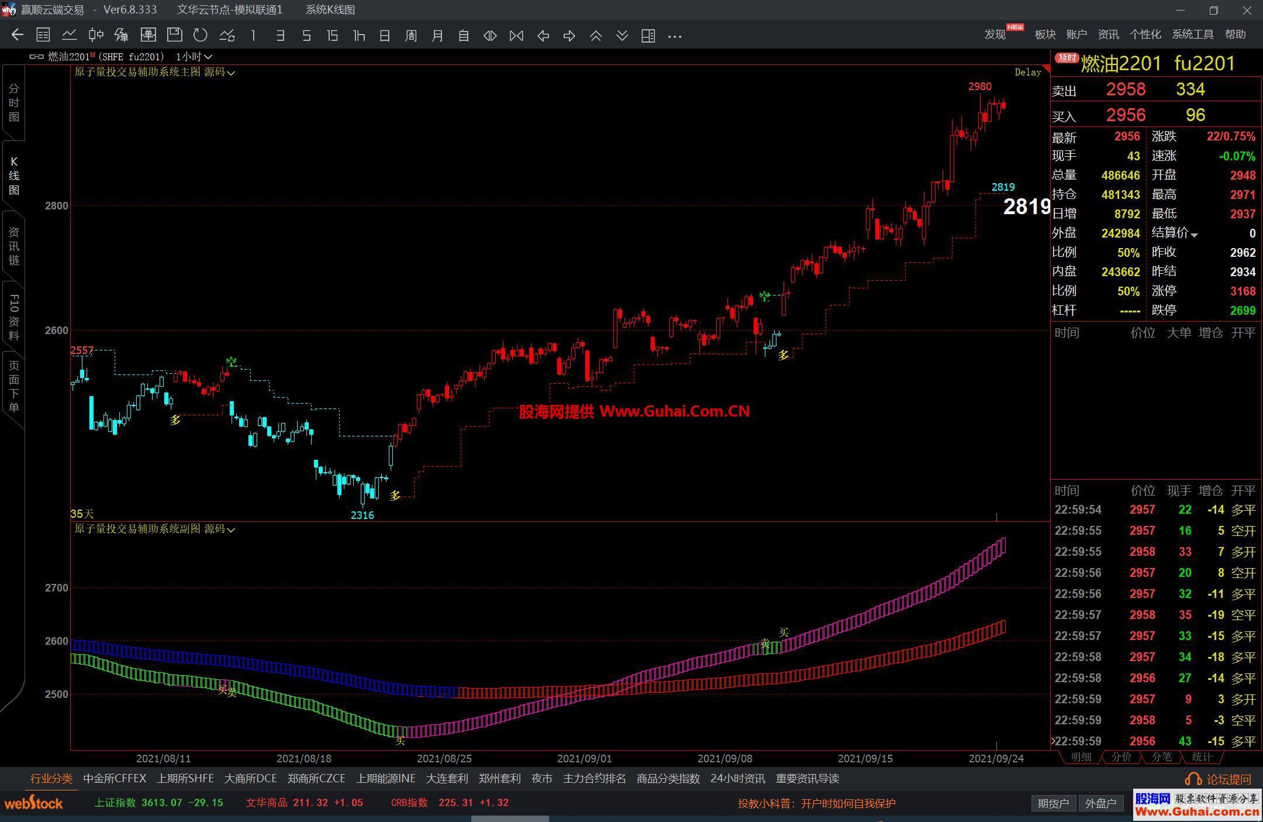
Task: Open the 结算价 dropdown arrow
Action: click(x=1194, y=235)
